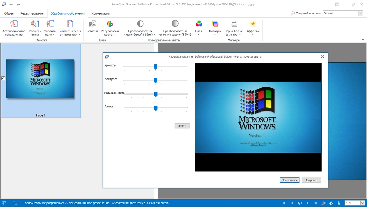This screenshot has height=207, width=367.
Task: Go to previous page in status bar
Action: point(292,203)
